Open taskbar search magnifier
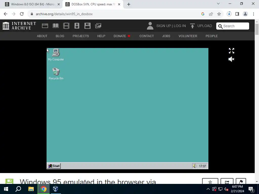259x194 pixels. pyautogui.click(x=18, y=189)
